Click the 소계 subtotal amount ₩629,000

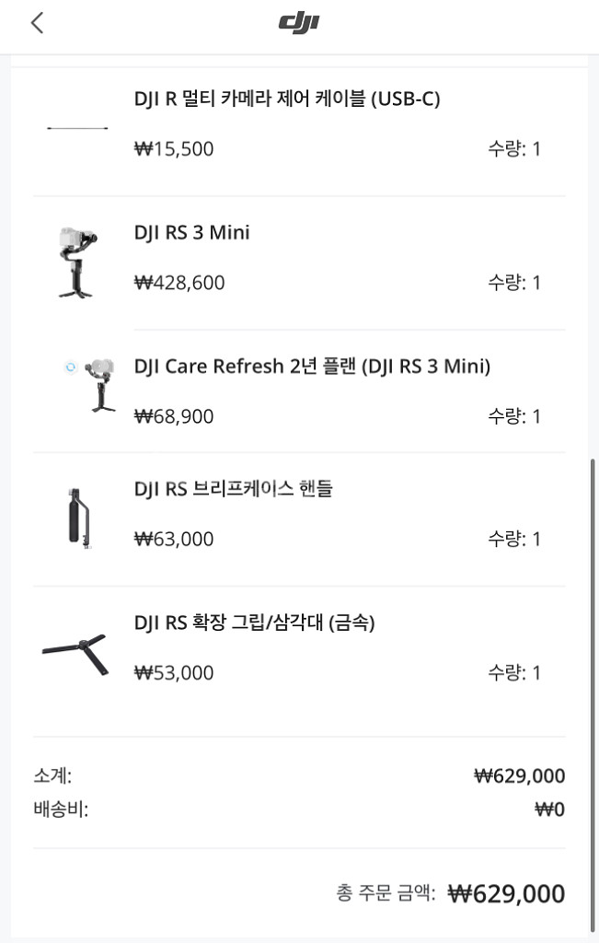pyautogui.click(x=520, y=775)
